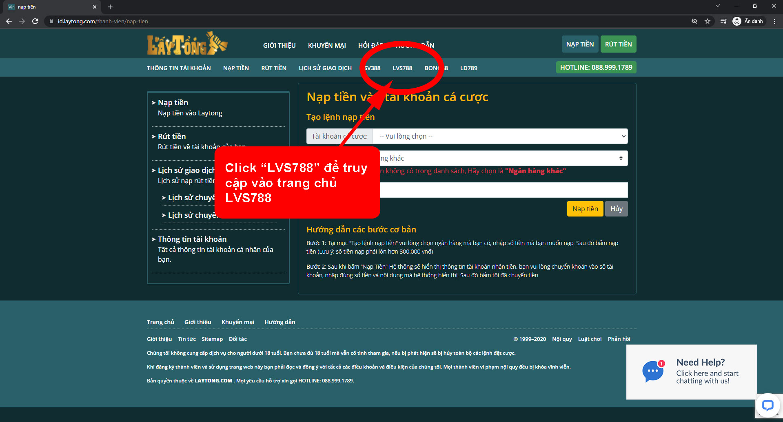Click the blue NẠP TIỀN header button
The width and height of the screenshot is (783, 422).
pos(580,44)
